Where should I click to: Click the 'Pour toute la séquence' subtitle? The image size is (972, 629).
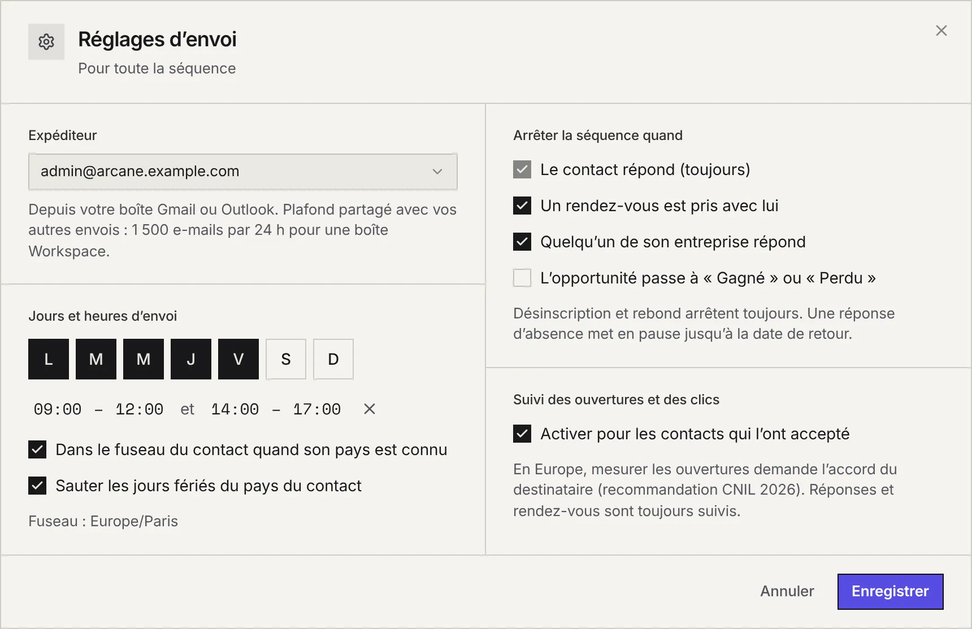[157, 68]
